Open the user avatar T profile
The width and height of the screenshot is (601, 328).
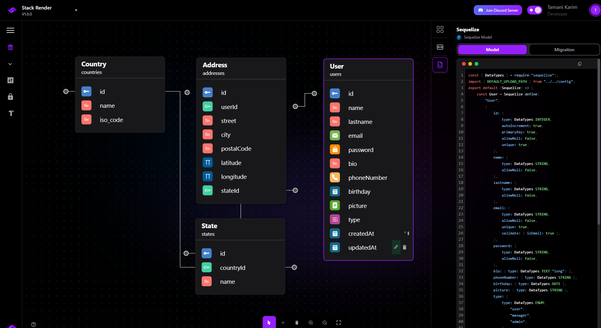coord(595,10)
